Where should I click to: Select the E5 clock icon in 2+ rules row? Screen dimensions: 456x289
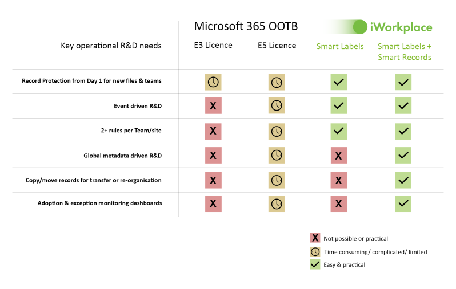pos(277,132)
